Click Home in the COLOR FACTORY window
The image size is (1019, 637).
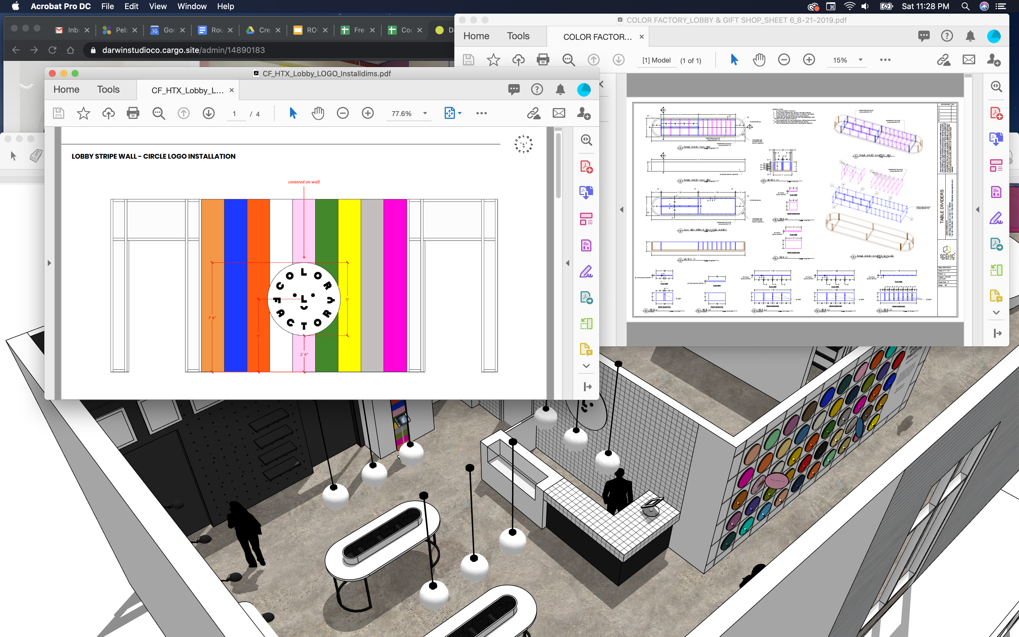pos(476,36)
